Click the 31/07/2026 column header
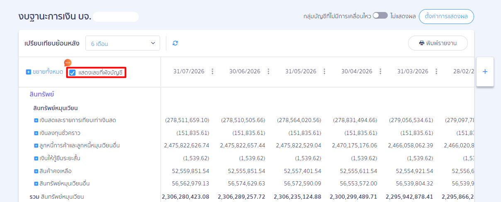The image size is (501, 202). click(x=189, y=71)
